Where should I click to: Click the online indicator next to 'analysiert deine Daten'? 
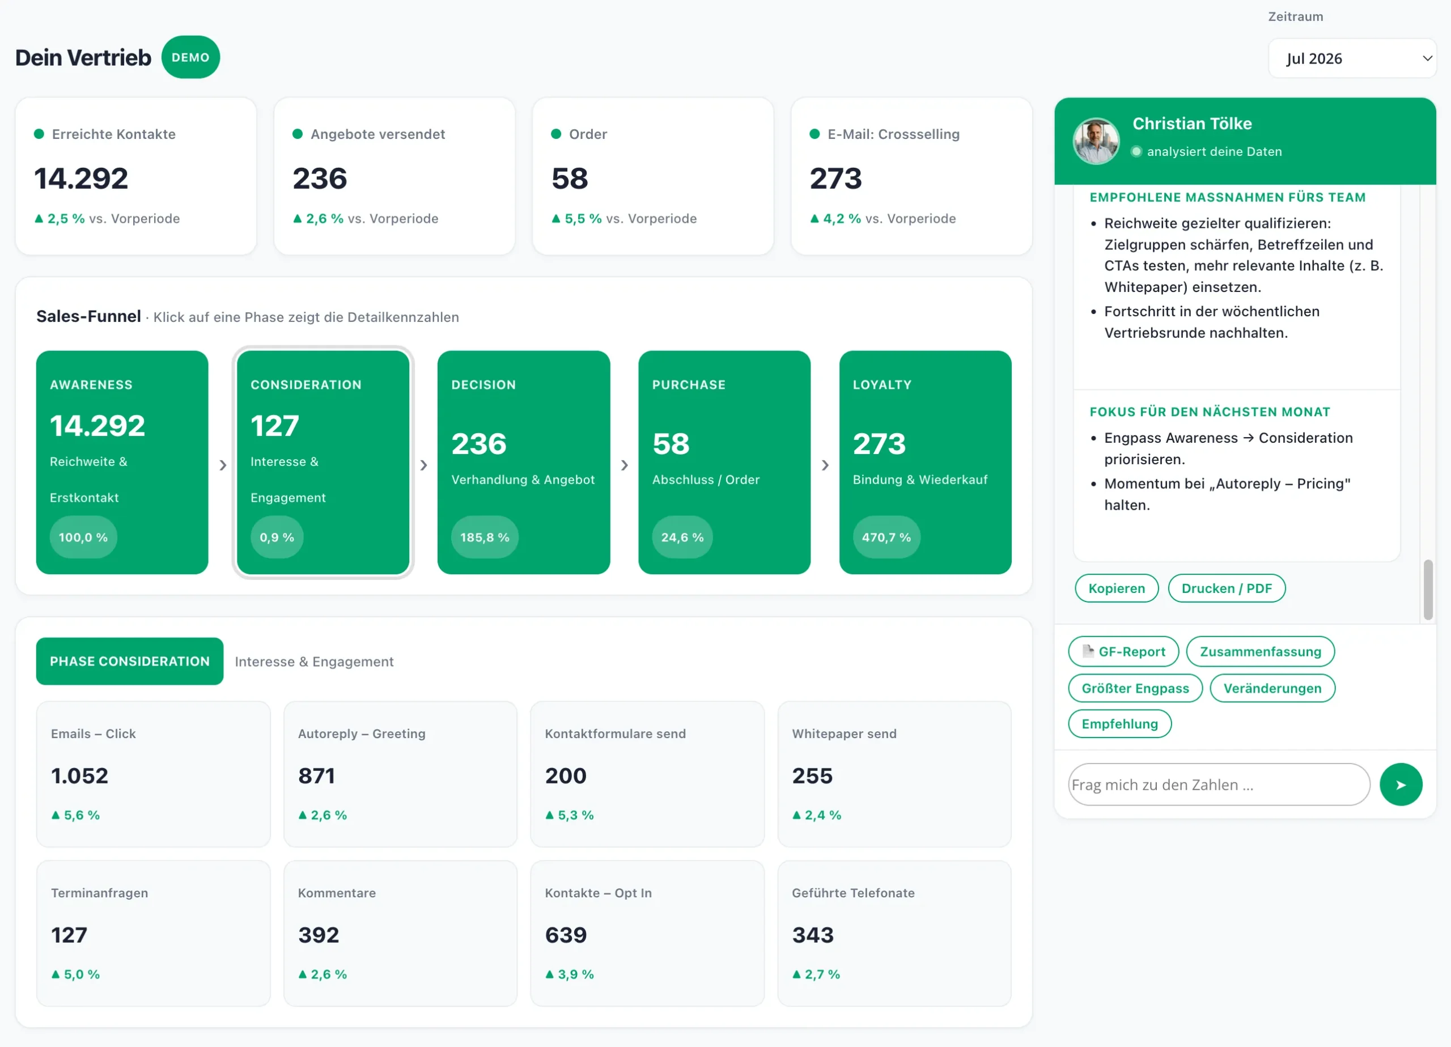[1136, 152]
